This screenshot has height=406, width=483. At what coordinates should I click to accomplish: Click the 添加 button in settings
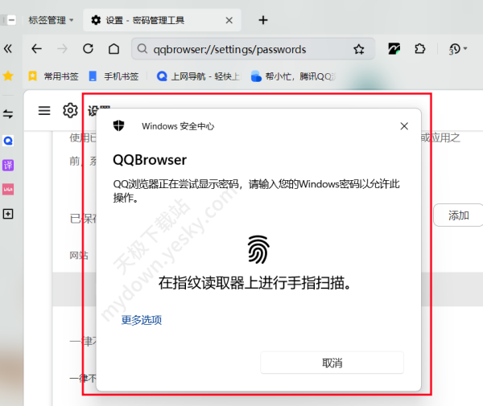(x=458, y=215)
